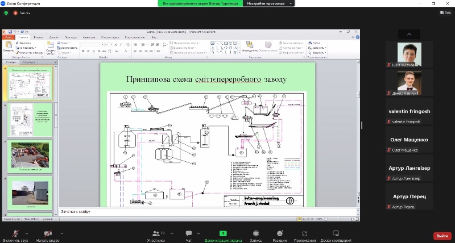Viewport: 455px width, 243px height.
Task: Select valentin fringosh participant tile
Action: (x=409, y=111)
